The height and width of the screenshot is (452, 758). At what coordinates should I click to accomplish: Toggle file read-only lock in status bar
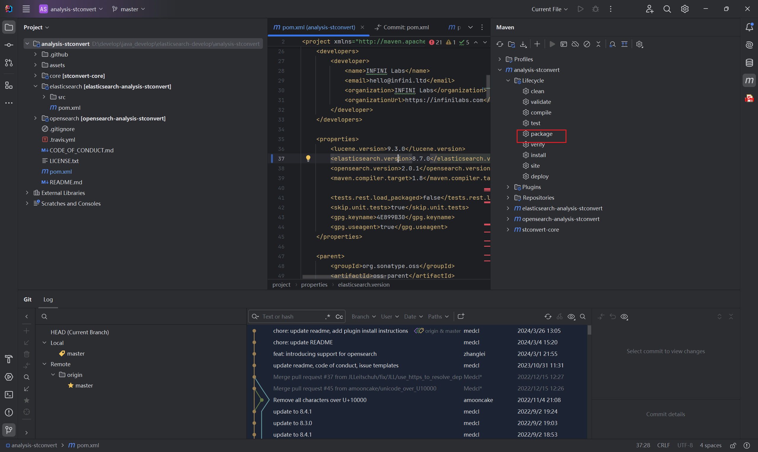[x=733, y=445]
